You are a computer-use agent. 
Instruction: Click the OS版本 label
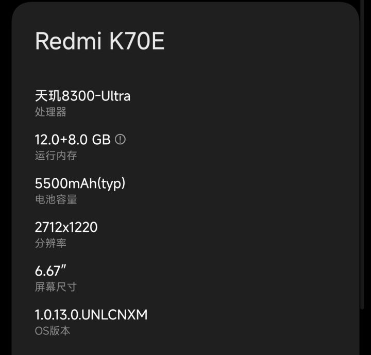(x=53, y=331)
